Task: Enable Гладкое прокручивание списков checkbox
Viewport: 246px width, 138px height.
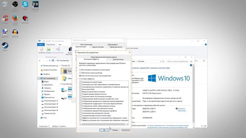Action: [x=81, y=94]
